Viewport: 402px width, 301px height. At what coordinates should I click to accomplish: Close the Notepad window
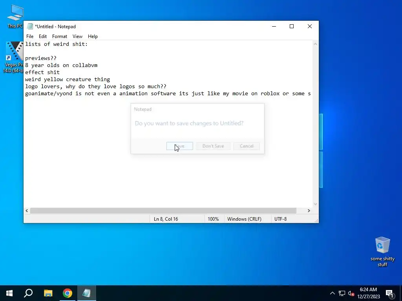(309, 26)
